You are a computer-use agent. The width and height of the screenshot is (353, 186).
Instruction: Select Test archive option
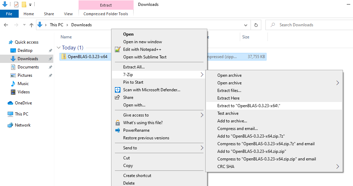pyautogui.click(x=274, y=113)
